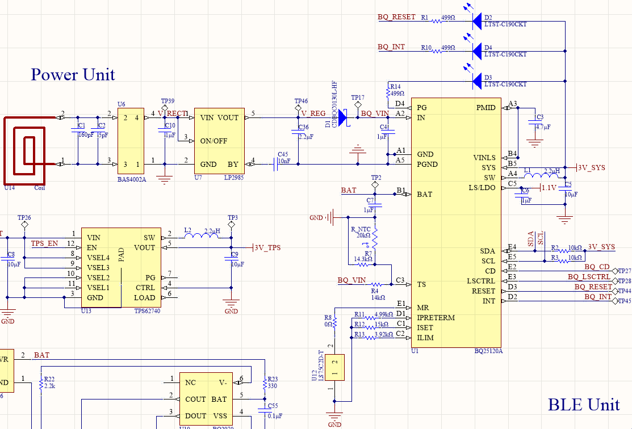The height and width of the screenshot is (429, 632).
Task: Click the PMID pin label on U1
Action: point(485,108)
